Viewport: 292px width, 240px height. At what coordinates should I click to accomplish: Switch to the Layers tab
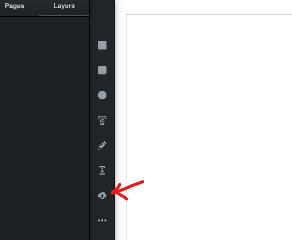click(64, 6)
